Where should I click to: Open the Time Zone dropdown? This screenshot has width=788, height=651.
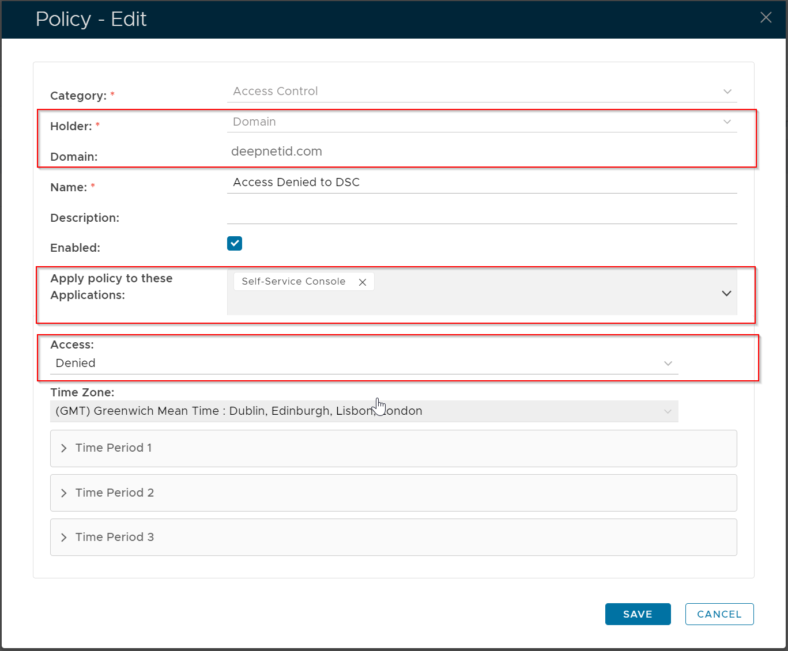[363, 411]
